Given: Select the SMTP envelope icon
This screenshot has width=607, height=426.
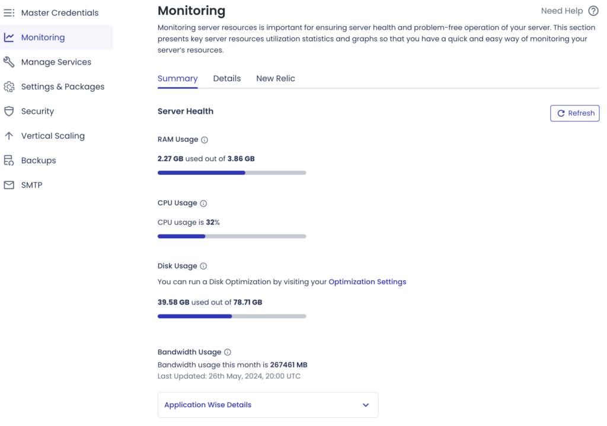Looking at the screenshot, I should tap(9, 184).
